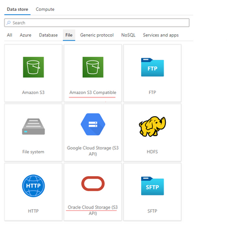Select the File category filter
The height and width of the screenshot is (228, 227).
69,35
